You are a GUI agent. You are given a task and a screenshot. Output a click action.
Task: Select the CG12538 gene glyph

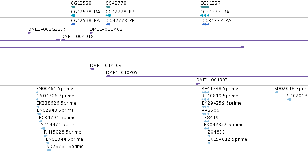tap(73, 7)
